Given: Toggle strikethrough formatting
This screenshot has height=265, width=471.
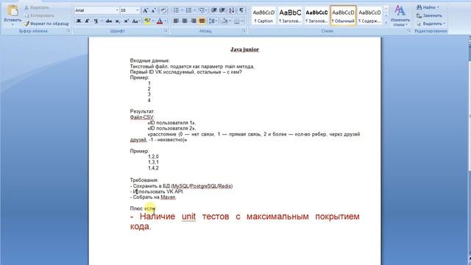Looking at the screenshot, I should (109, 21).
